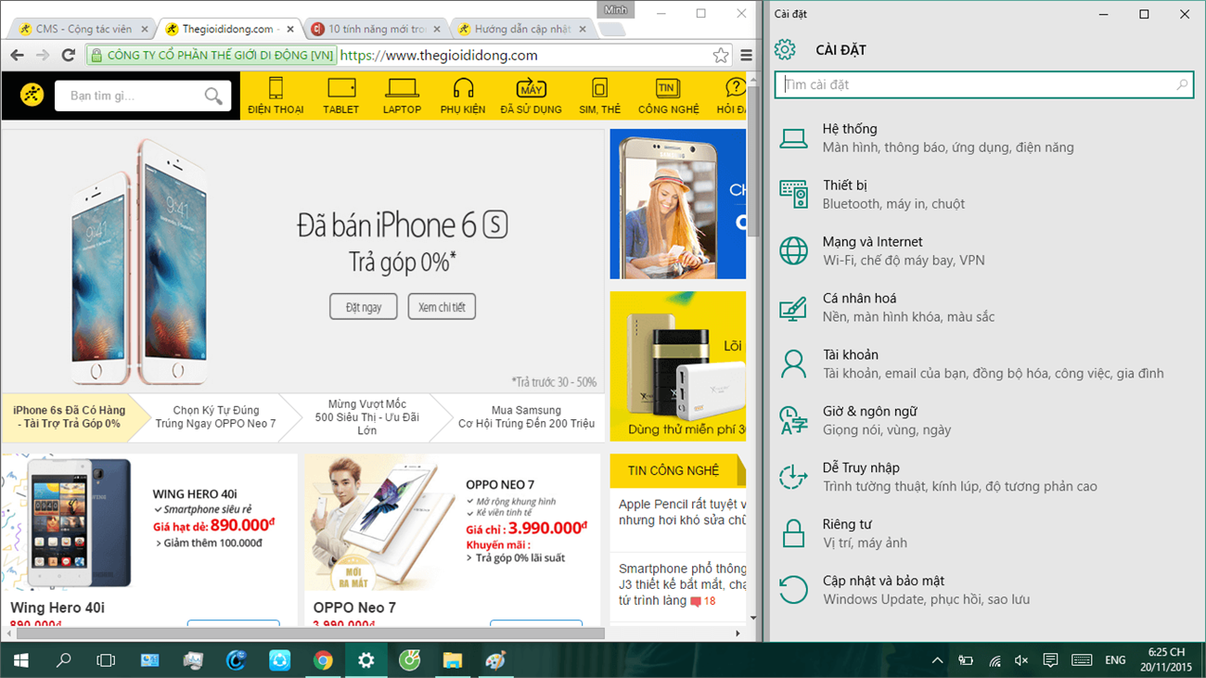Image resolution: width=1206 pixels, height=678 pixels.
Task: Click ENG language indicator
Action: [1115, 660]
